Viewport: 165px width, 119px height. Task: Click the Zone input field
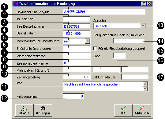coord(119,56)
